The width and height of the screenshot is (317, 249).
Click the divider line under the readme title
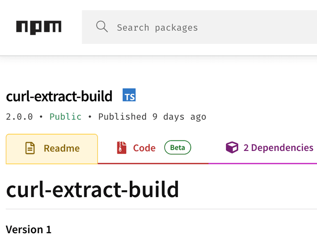click(158, 209)
